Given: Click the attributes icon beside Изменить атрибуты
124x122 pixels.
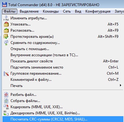Looking at the screenshot, I should 6,18.
